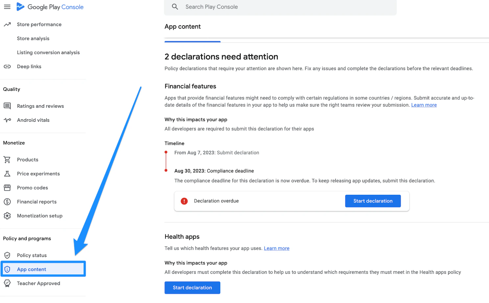Viewport: 489px width, 303px height.
Task: Open Store analysis page
Action: 33,38
